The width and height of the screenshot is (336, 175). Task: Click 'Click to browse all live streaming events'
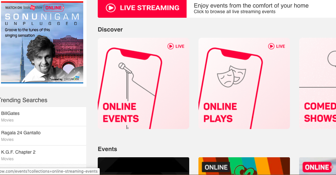[234, 12]
